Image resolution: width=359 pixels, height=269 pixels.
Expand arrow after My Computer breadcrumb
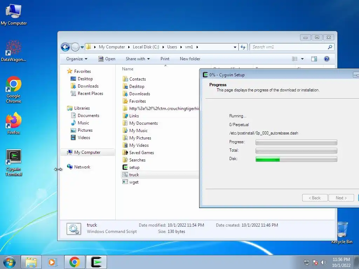coord(129,47)
